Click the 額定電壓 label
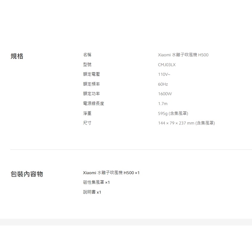 (91, 74)
